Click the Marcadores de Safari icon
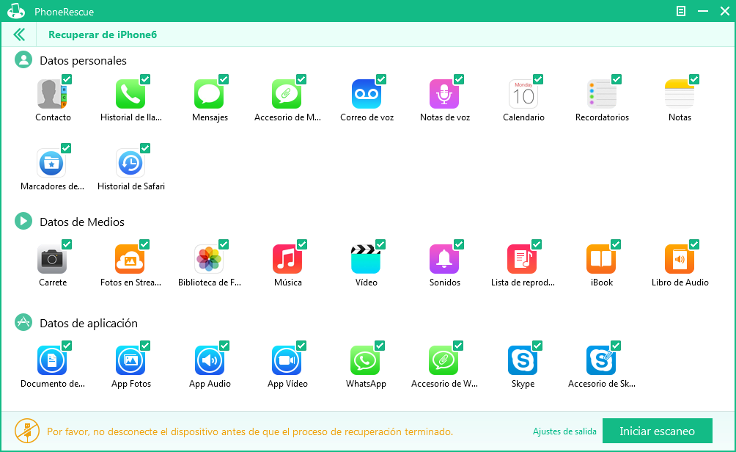The height and width of the screenshot is (452, 736). [x=51, y=163]
